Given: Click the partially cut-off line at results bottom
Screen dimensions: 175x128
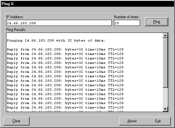Looking at the screenshot, I should click(65, 111).
